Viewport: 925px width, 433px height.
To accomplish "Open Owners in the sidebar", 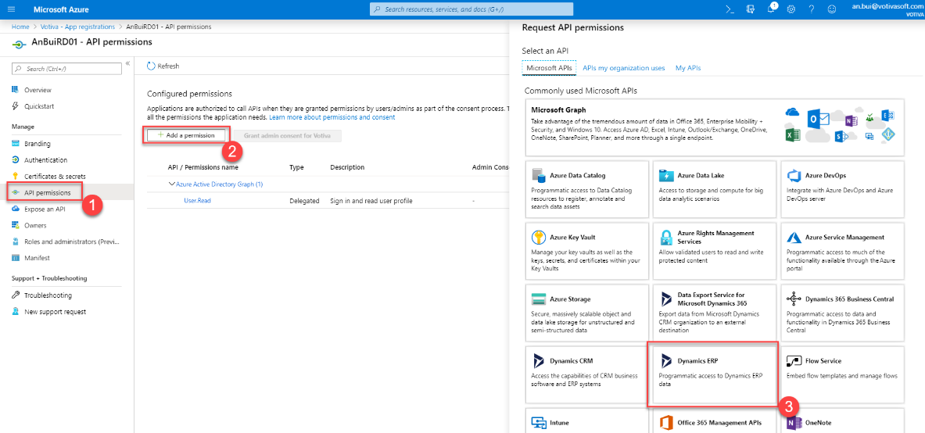I will click(35, 225).
